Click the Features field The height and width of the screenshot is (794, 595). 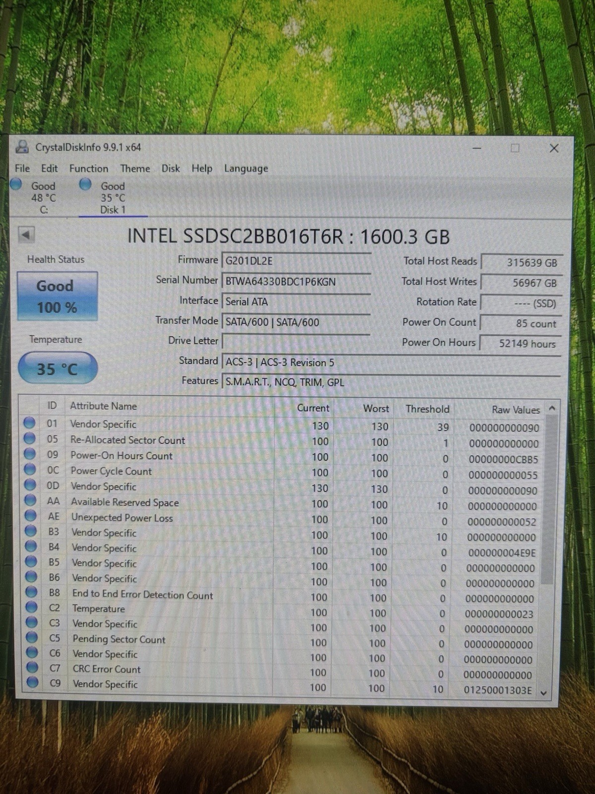tap(391, 382)
